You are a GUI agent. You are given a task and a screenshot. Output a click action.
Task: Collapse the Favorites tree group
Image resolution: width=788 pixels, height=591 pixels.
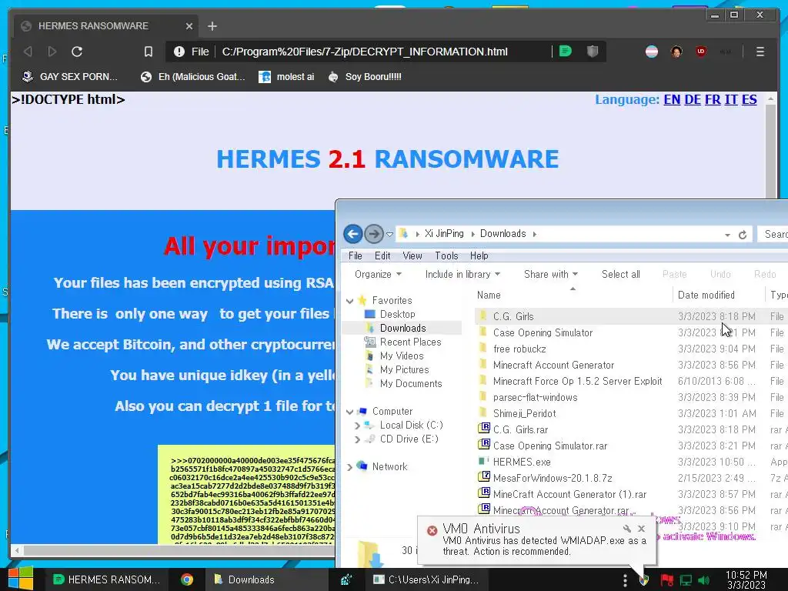click(x=350, y=301)
